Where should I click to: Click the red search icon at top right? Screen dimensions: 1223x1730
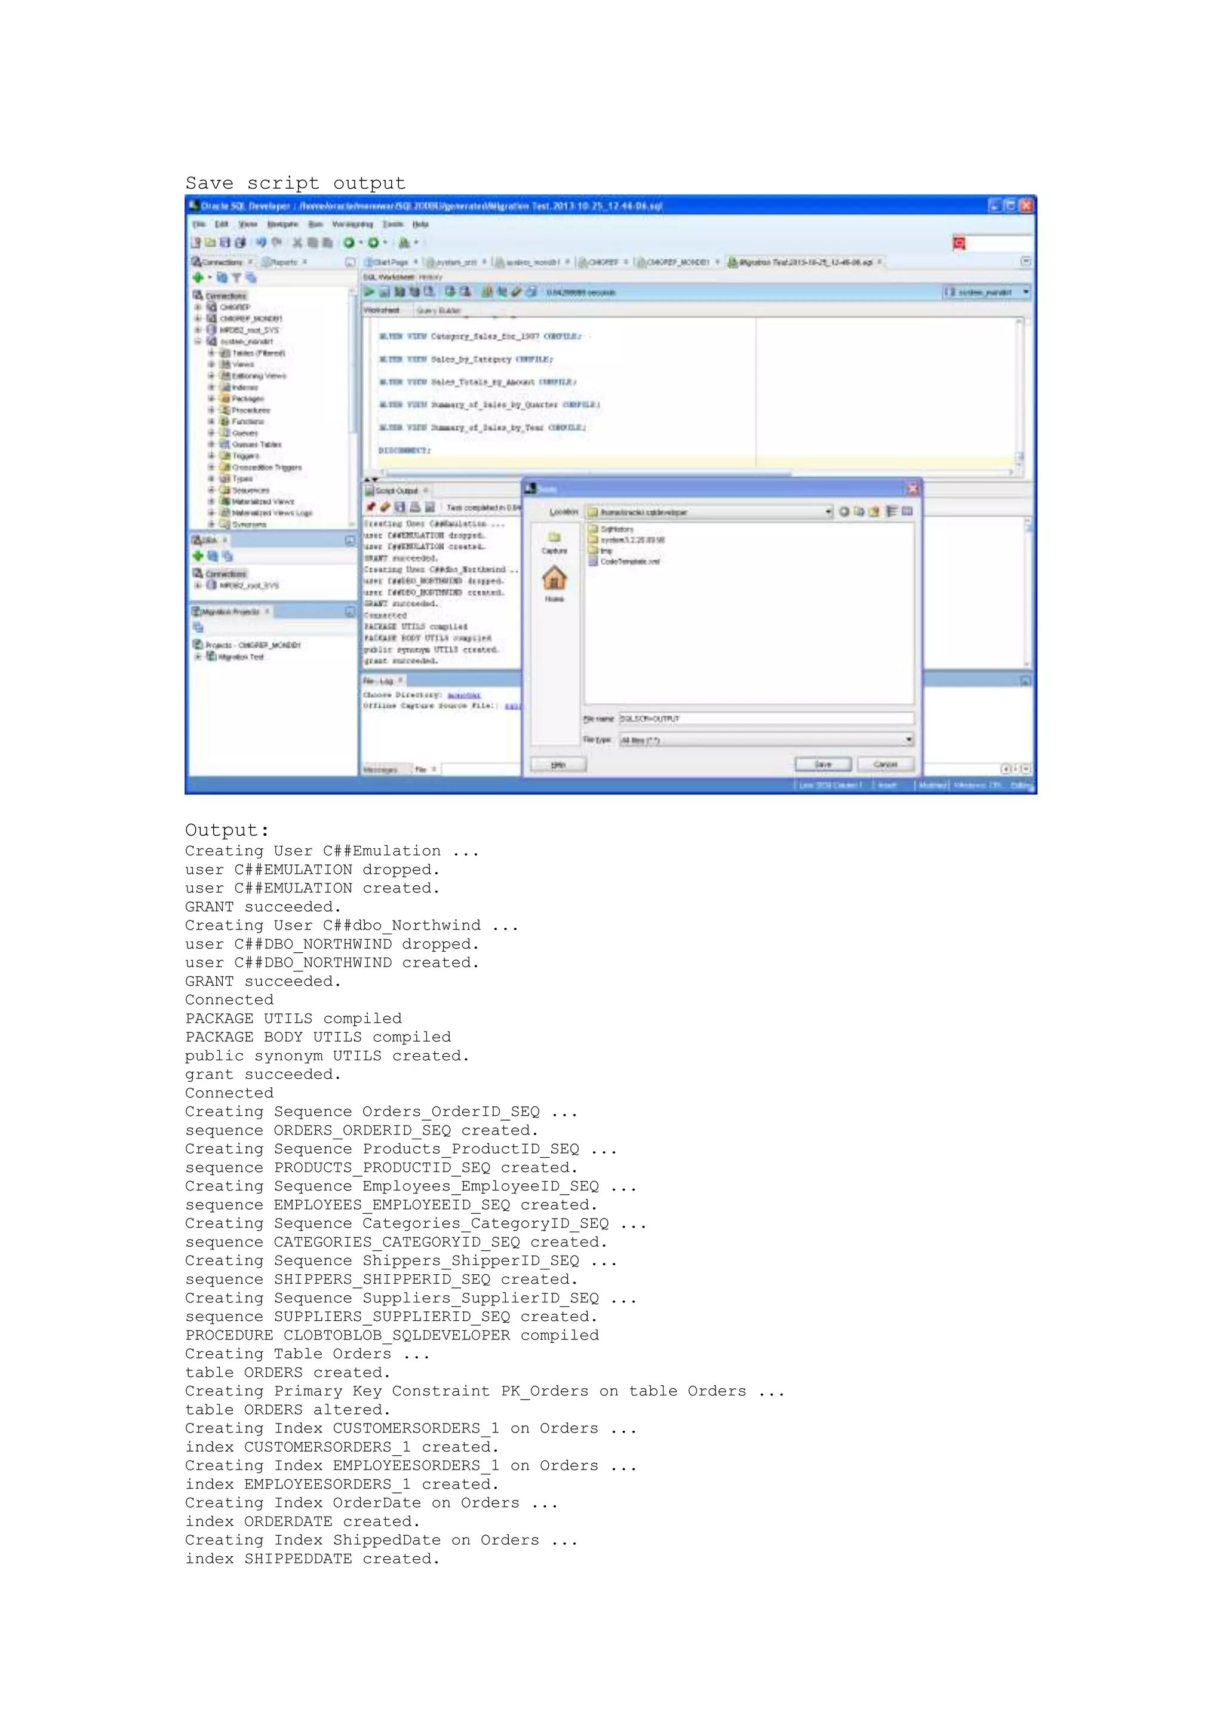[x=958, y=243]
